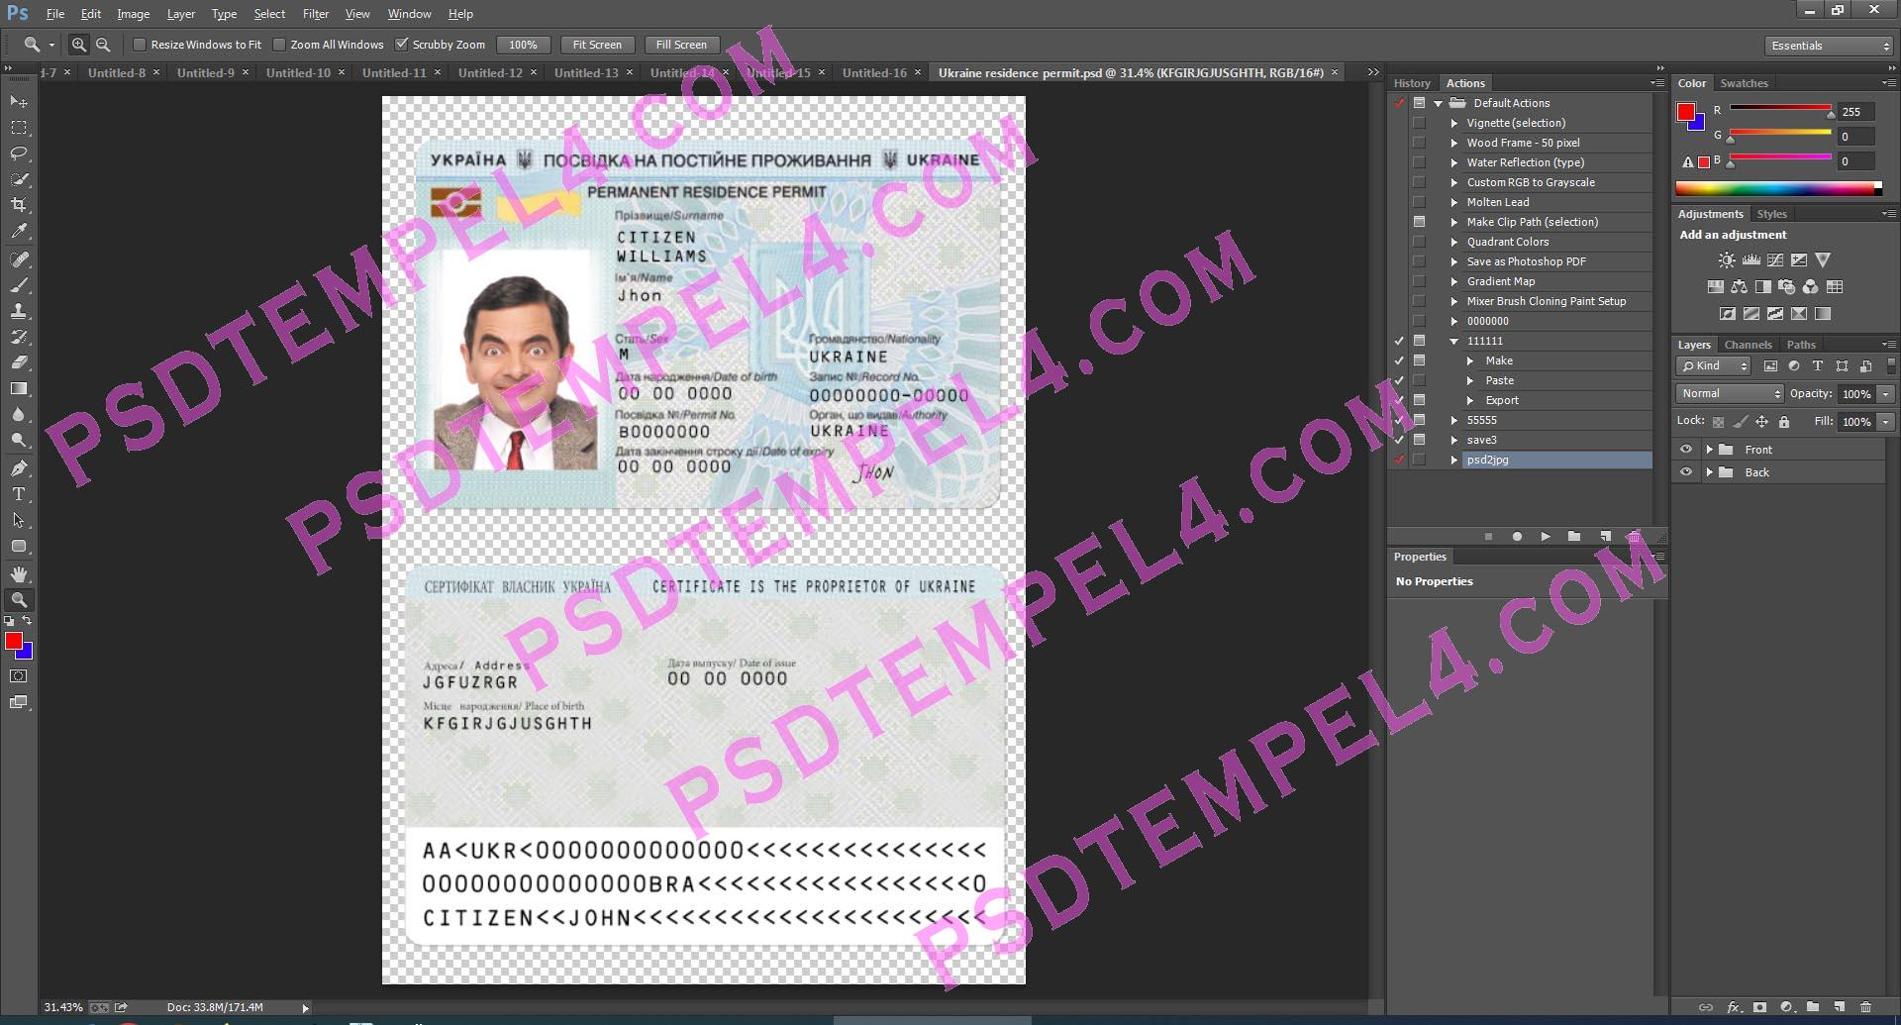Select the Horizontal Type tool
This screenshot has height=1025, width=1901.
pyautogui.click(x=19, y=494)
